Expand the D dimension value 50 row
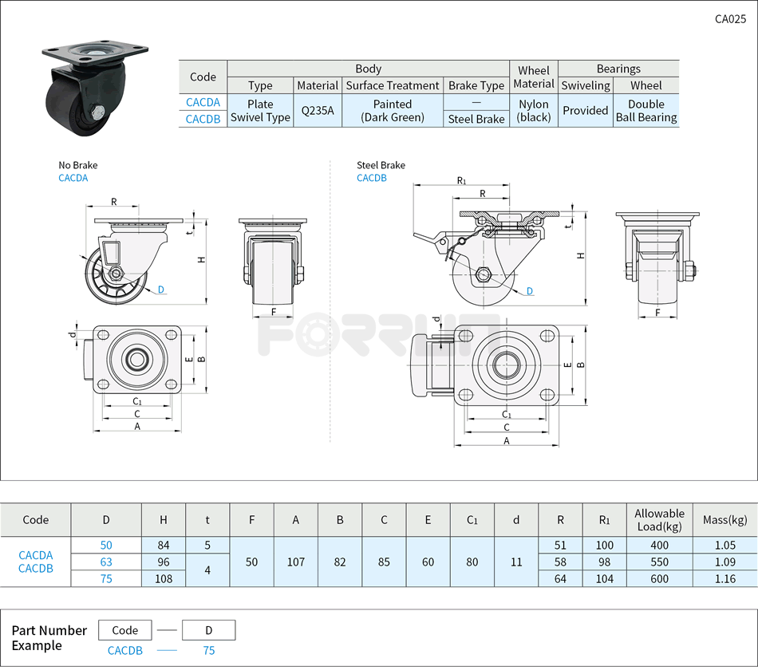758x670 pixels. coord(107,546)
